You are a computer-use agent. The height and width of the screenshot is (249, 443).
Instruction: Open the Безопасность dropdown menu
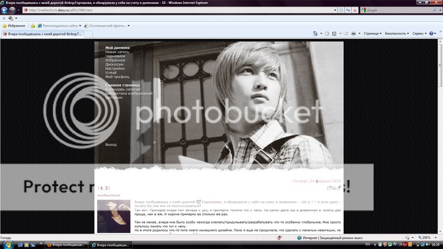397,33
